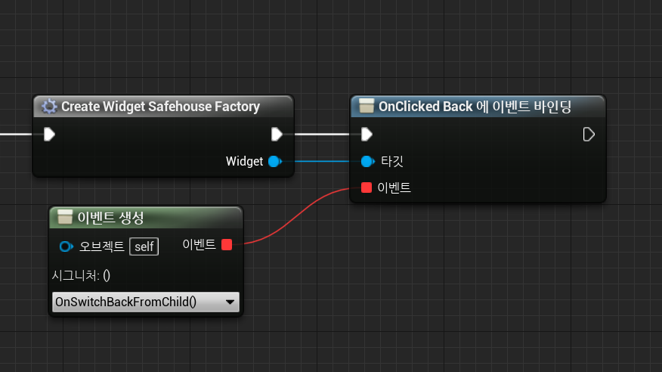Click the blue Widget output pin

pos(275,161)
